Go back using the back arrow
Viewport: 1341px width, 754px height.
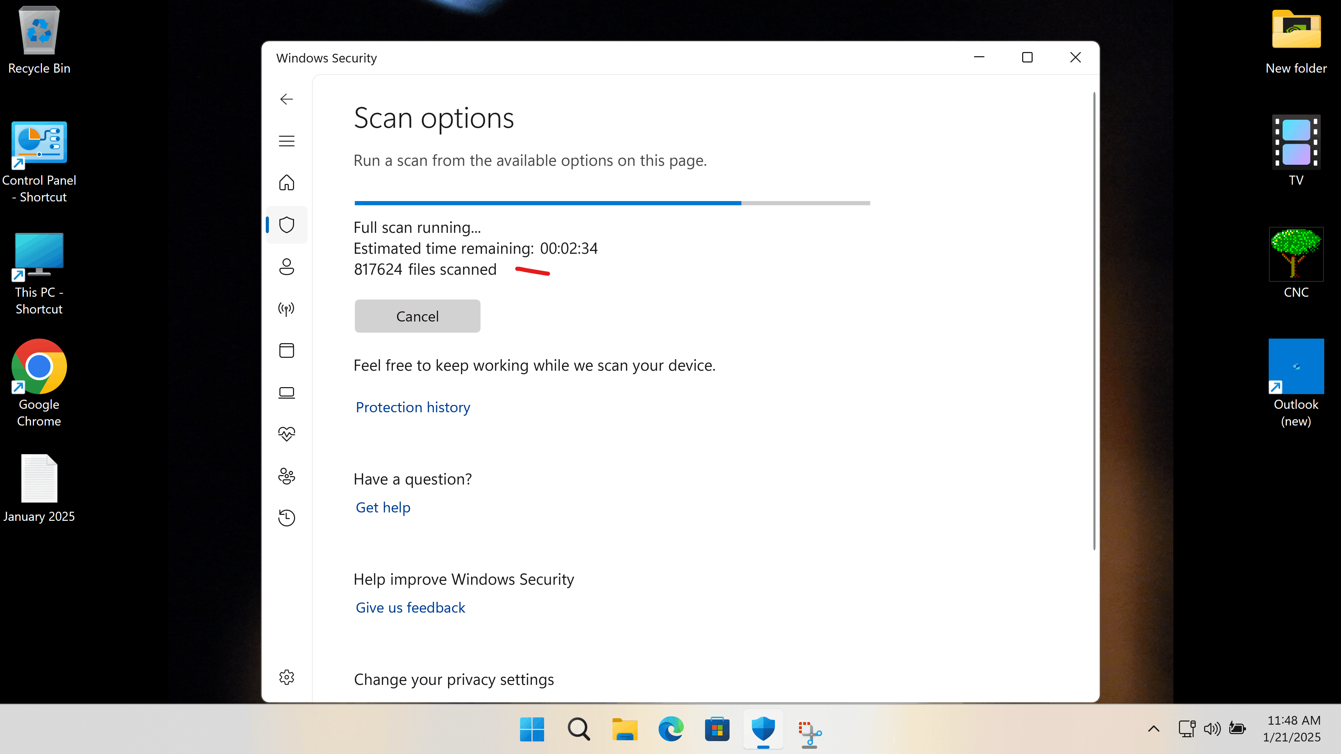(286, 99)
